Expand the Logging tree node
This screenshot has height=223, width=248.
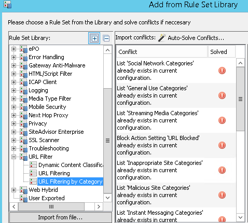click(x=13, y=91)
